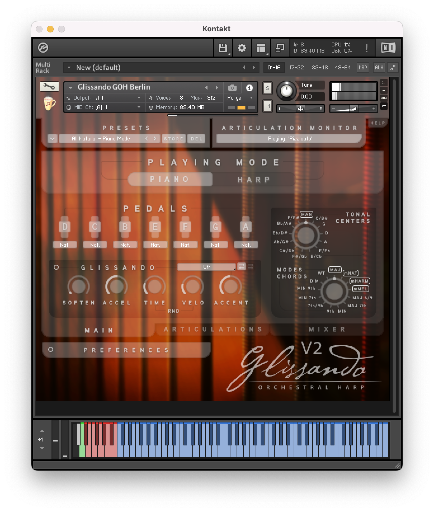Click the minimized view window icon
Image resolution: width=434 pixels, height=512 pixels.
click(x=280, y=48)
